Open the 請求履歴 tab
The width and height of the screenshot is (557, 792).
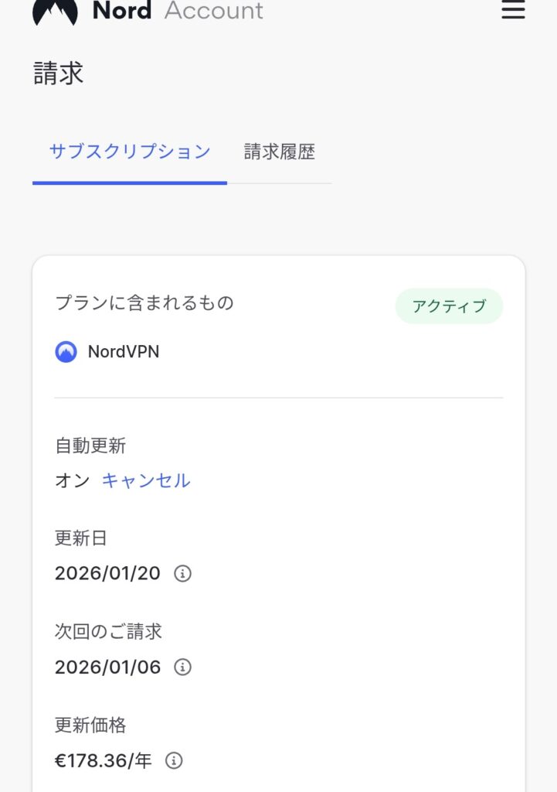(x=280, y=152)
